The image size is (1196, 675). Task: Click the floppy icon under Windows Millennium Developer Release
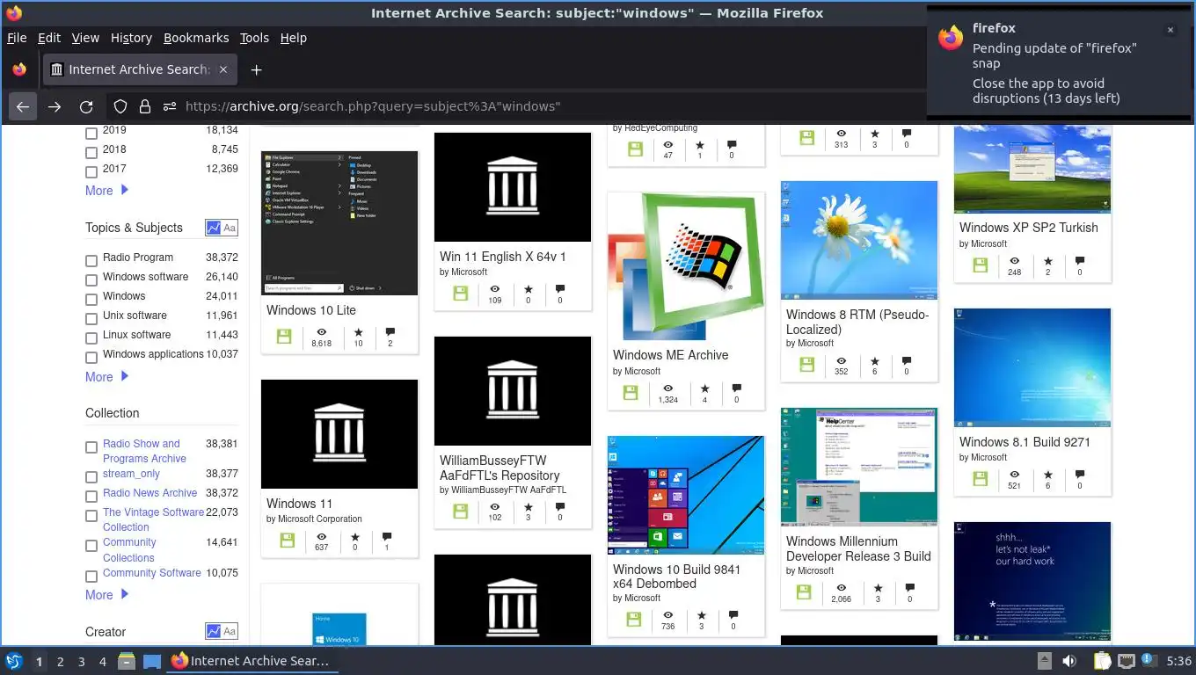click(x=804, y=592)
